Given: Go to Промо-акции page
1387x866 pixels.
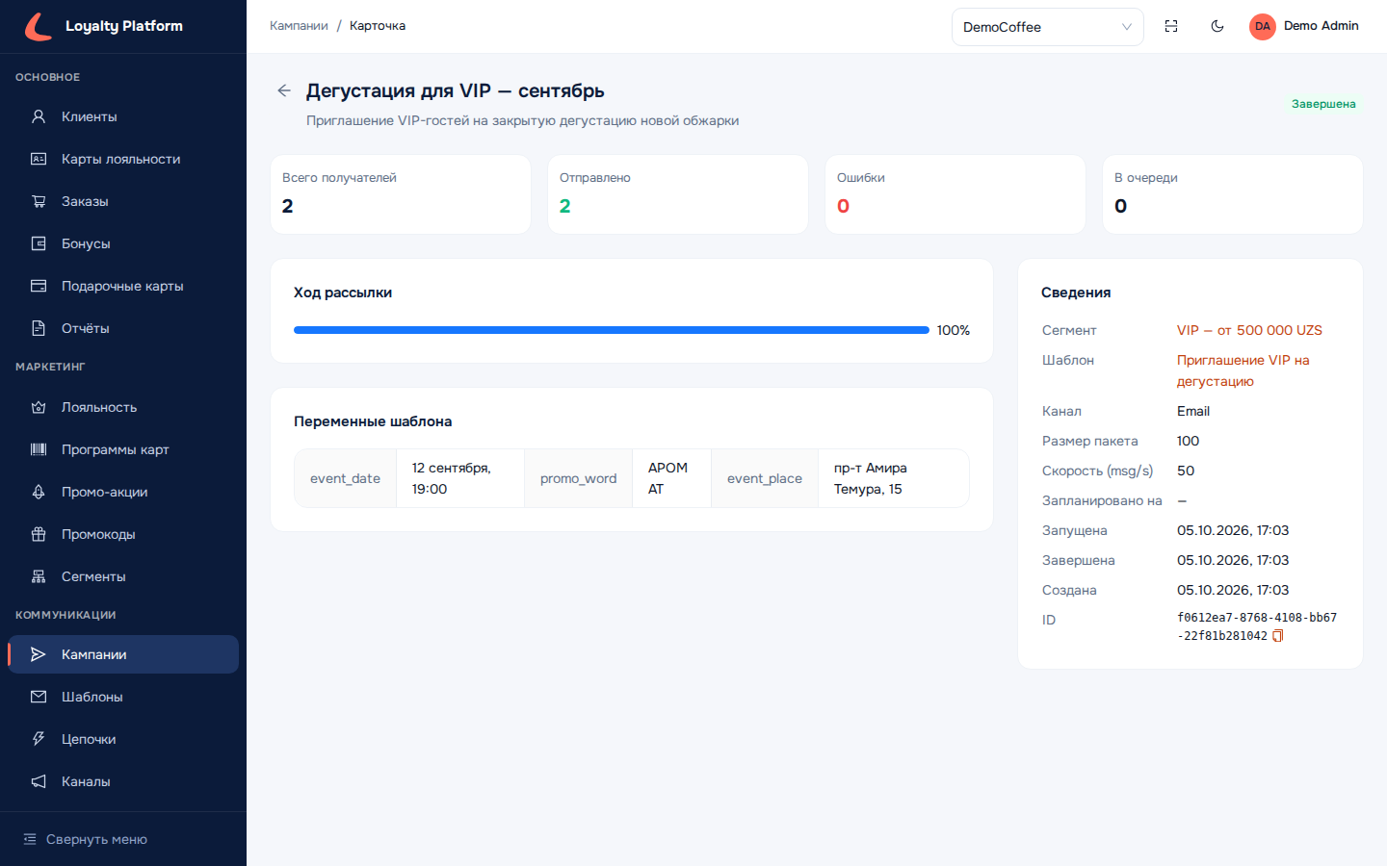Looking at the screenshot, I should point(123,492).
